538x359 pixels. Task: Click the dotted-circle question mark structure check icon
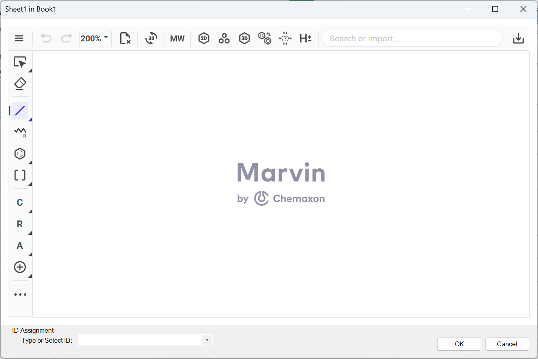(x=285, y=39)
